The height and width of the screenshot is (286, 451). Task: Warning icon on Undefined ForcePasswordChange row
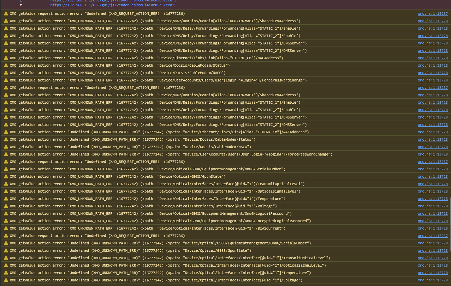coord(6,154)
